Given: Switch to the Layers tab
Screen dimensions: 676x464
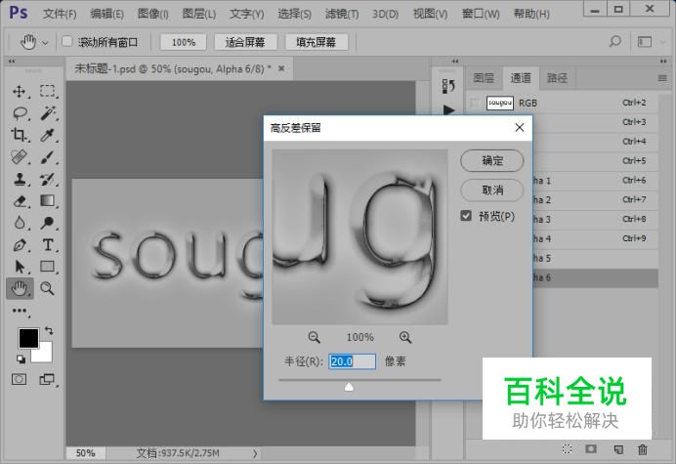Looking at the screenshot, I should 484,78.
